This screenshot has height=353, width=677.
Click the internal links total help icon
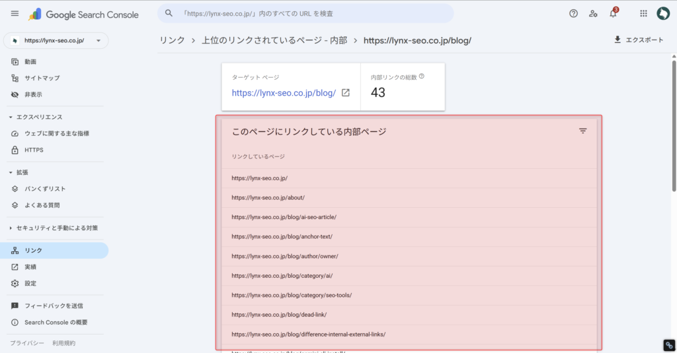pos(422,77)
